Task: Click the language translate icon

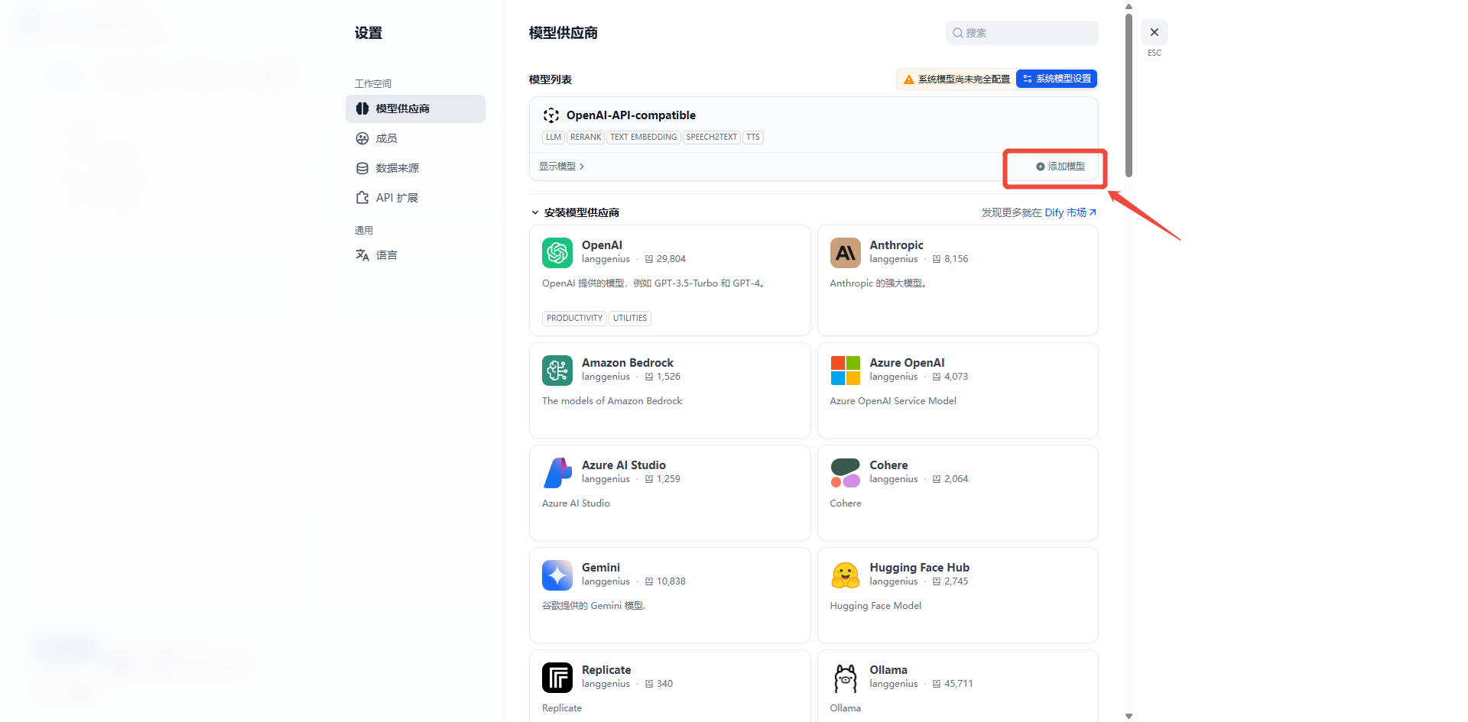Action: tap(362, 255)
